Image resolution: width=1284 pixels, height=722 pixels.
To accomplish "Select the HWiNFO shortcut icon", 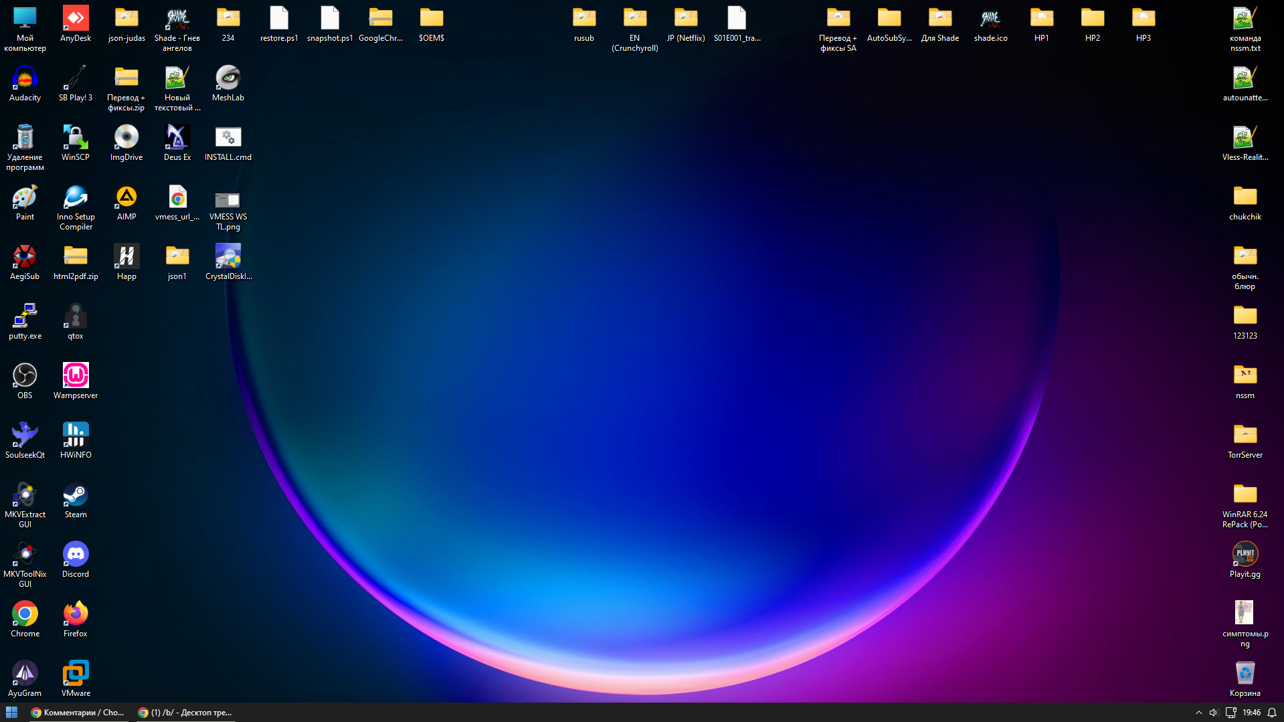I will pyautogui.click(x=76, y=436).
